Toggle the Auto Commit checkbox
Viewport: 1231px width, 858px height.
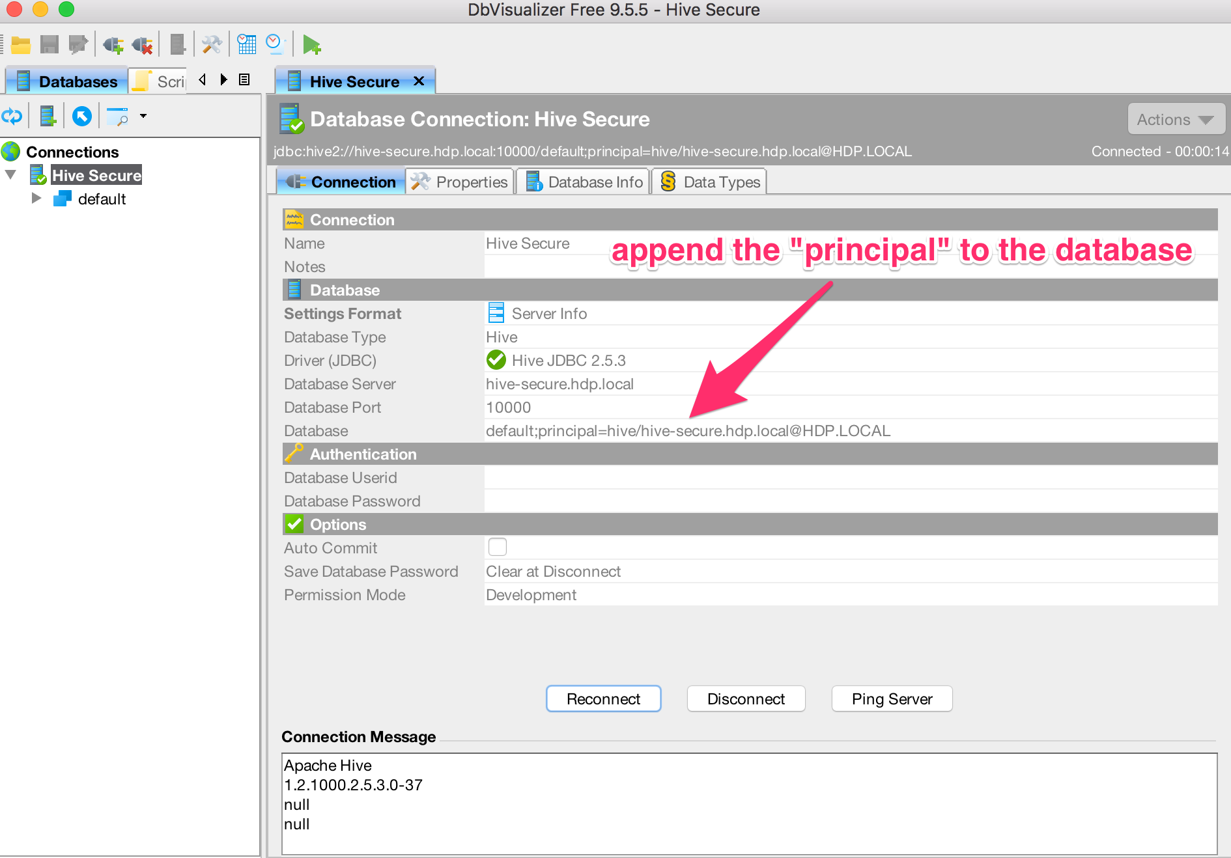(x=497, y=547)
